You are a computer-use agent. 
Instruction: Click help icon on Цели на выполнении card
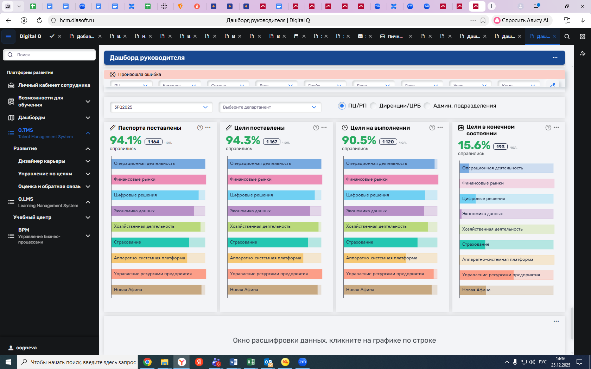(x=432, y=128)
